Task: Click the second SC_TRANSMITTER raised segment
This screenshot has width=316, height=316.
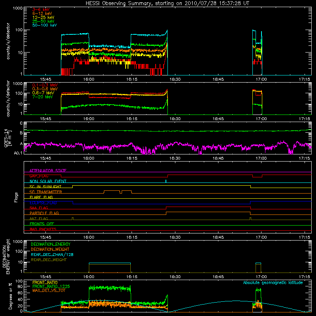Action: click(x=126, y=191)
